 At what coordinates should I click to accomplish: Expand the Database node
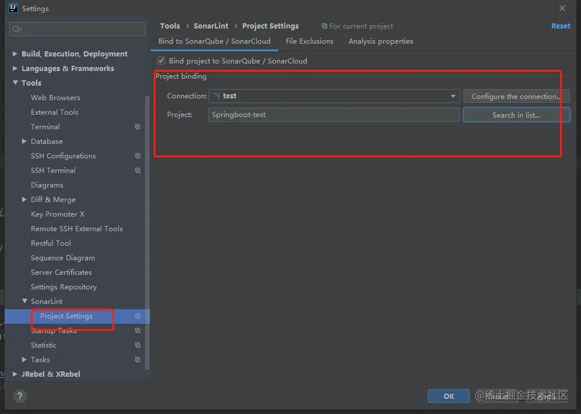click(24, 141)
